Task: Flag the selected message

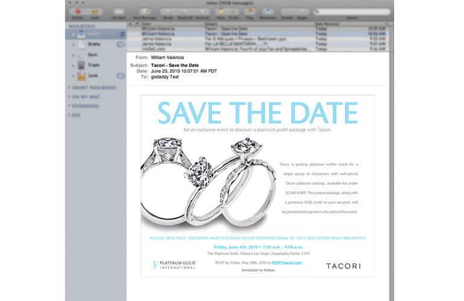Action: (249, 11)
